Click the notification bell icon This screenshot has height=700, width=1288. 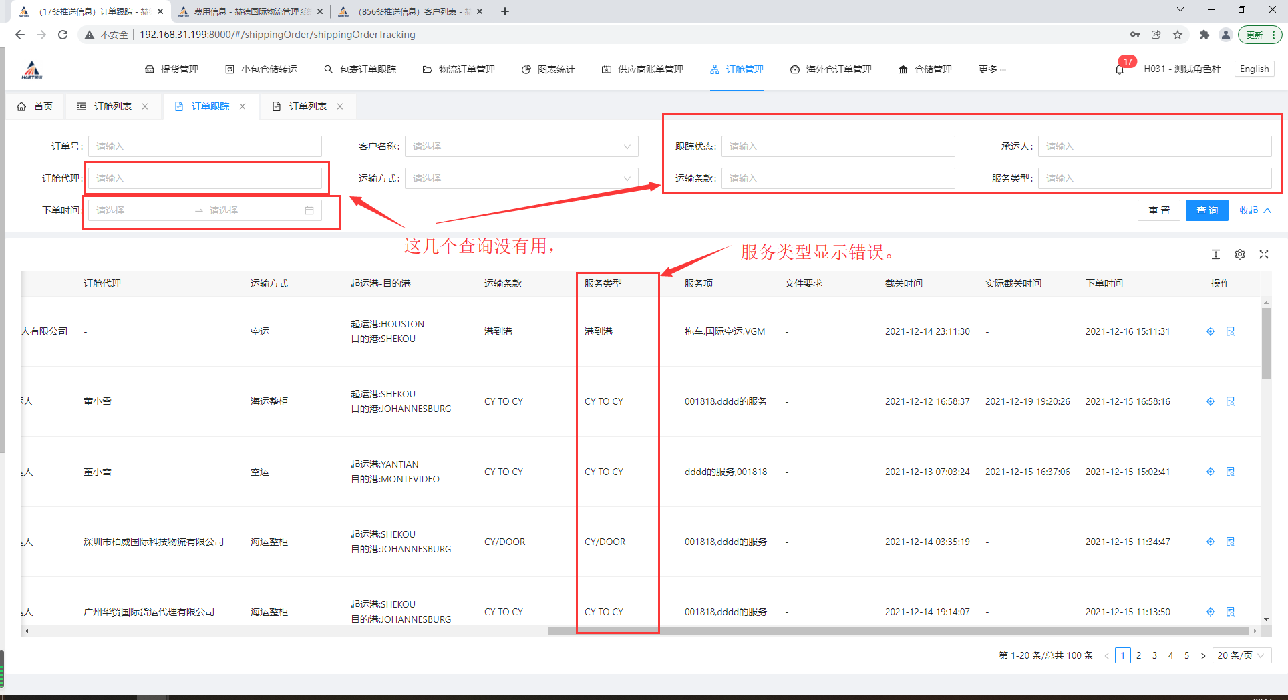tap(1120, 69)
